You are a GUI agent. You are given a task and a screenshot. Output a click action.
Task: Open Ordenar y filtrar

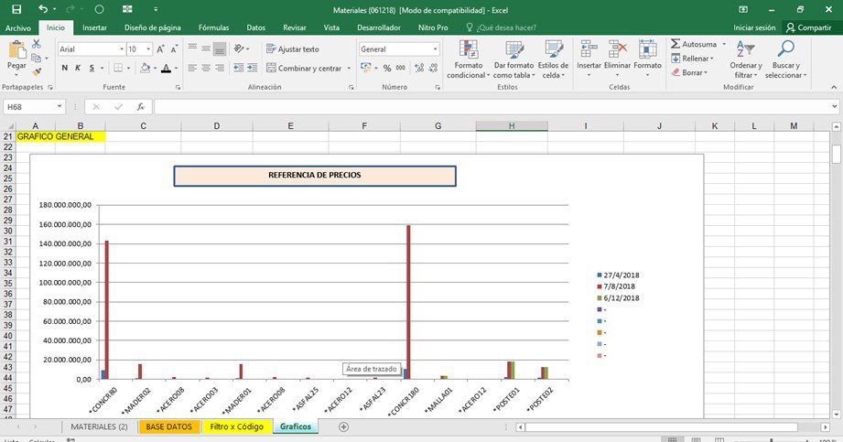[746, 59]
